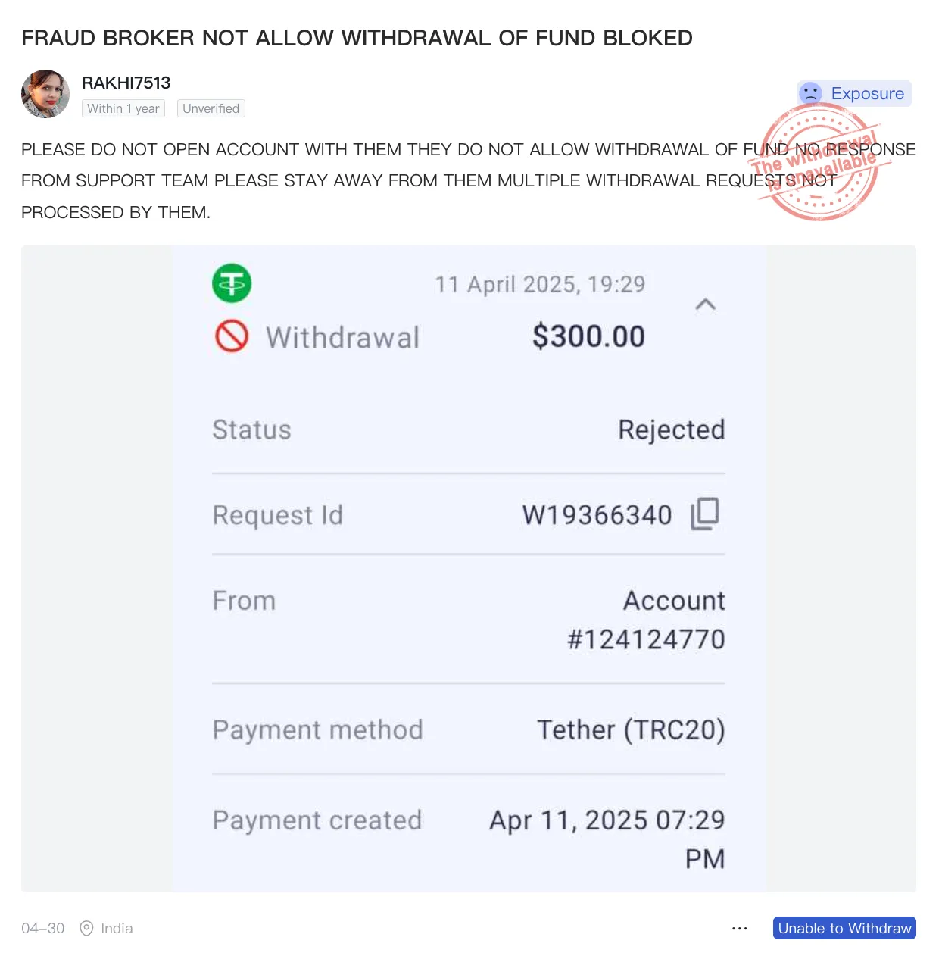
Task: Open the withdrawal screenshot image
Action: [469, 568]
